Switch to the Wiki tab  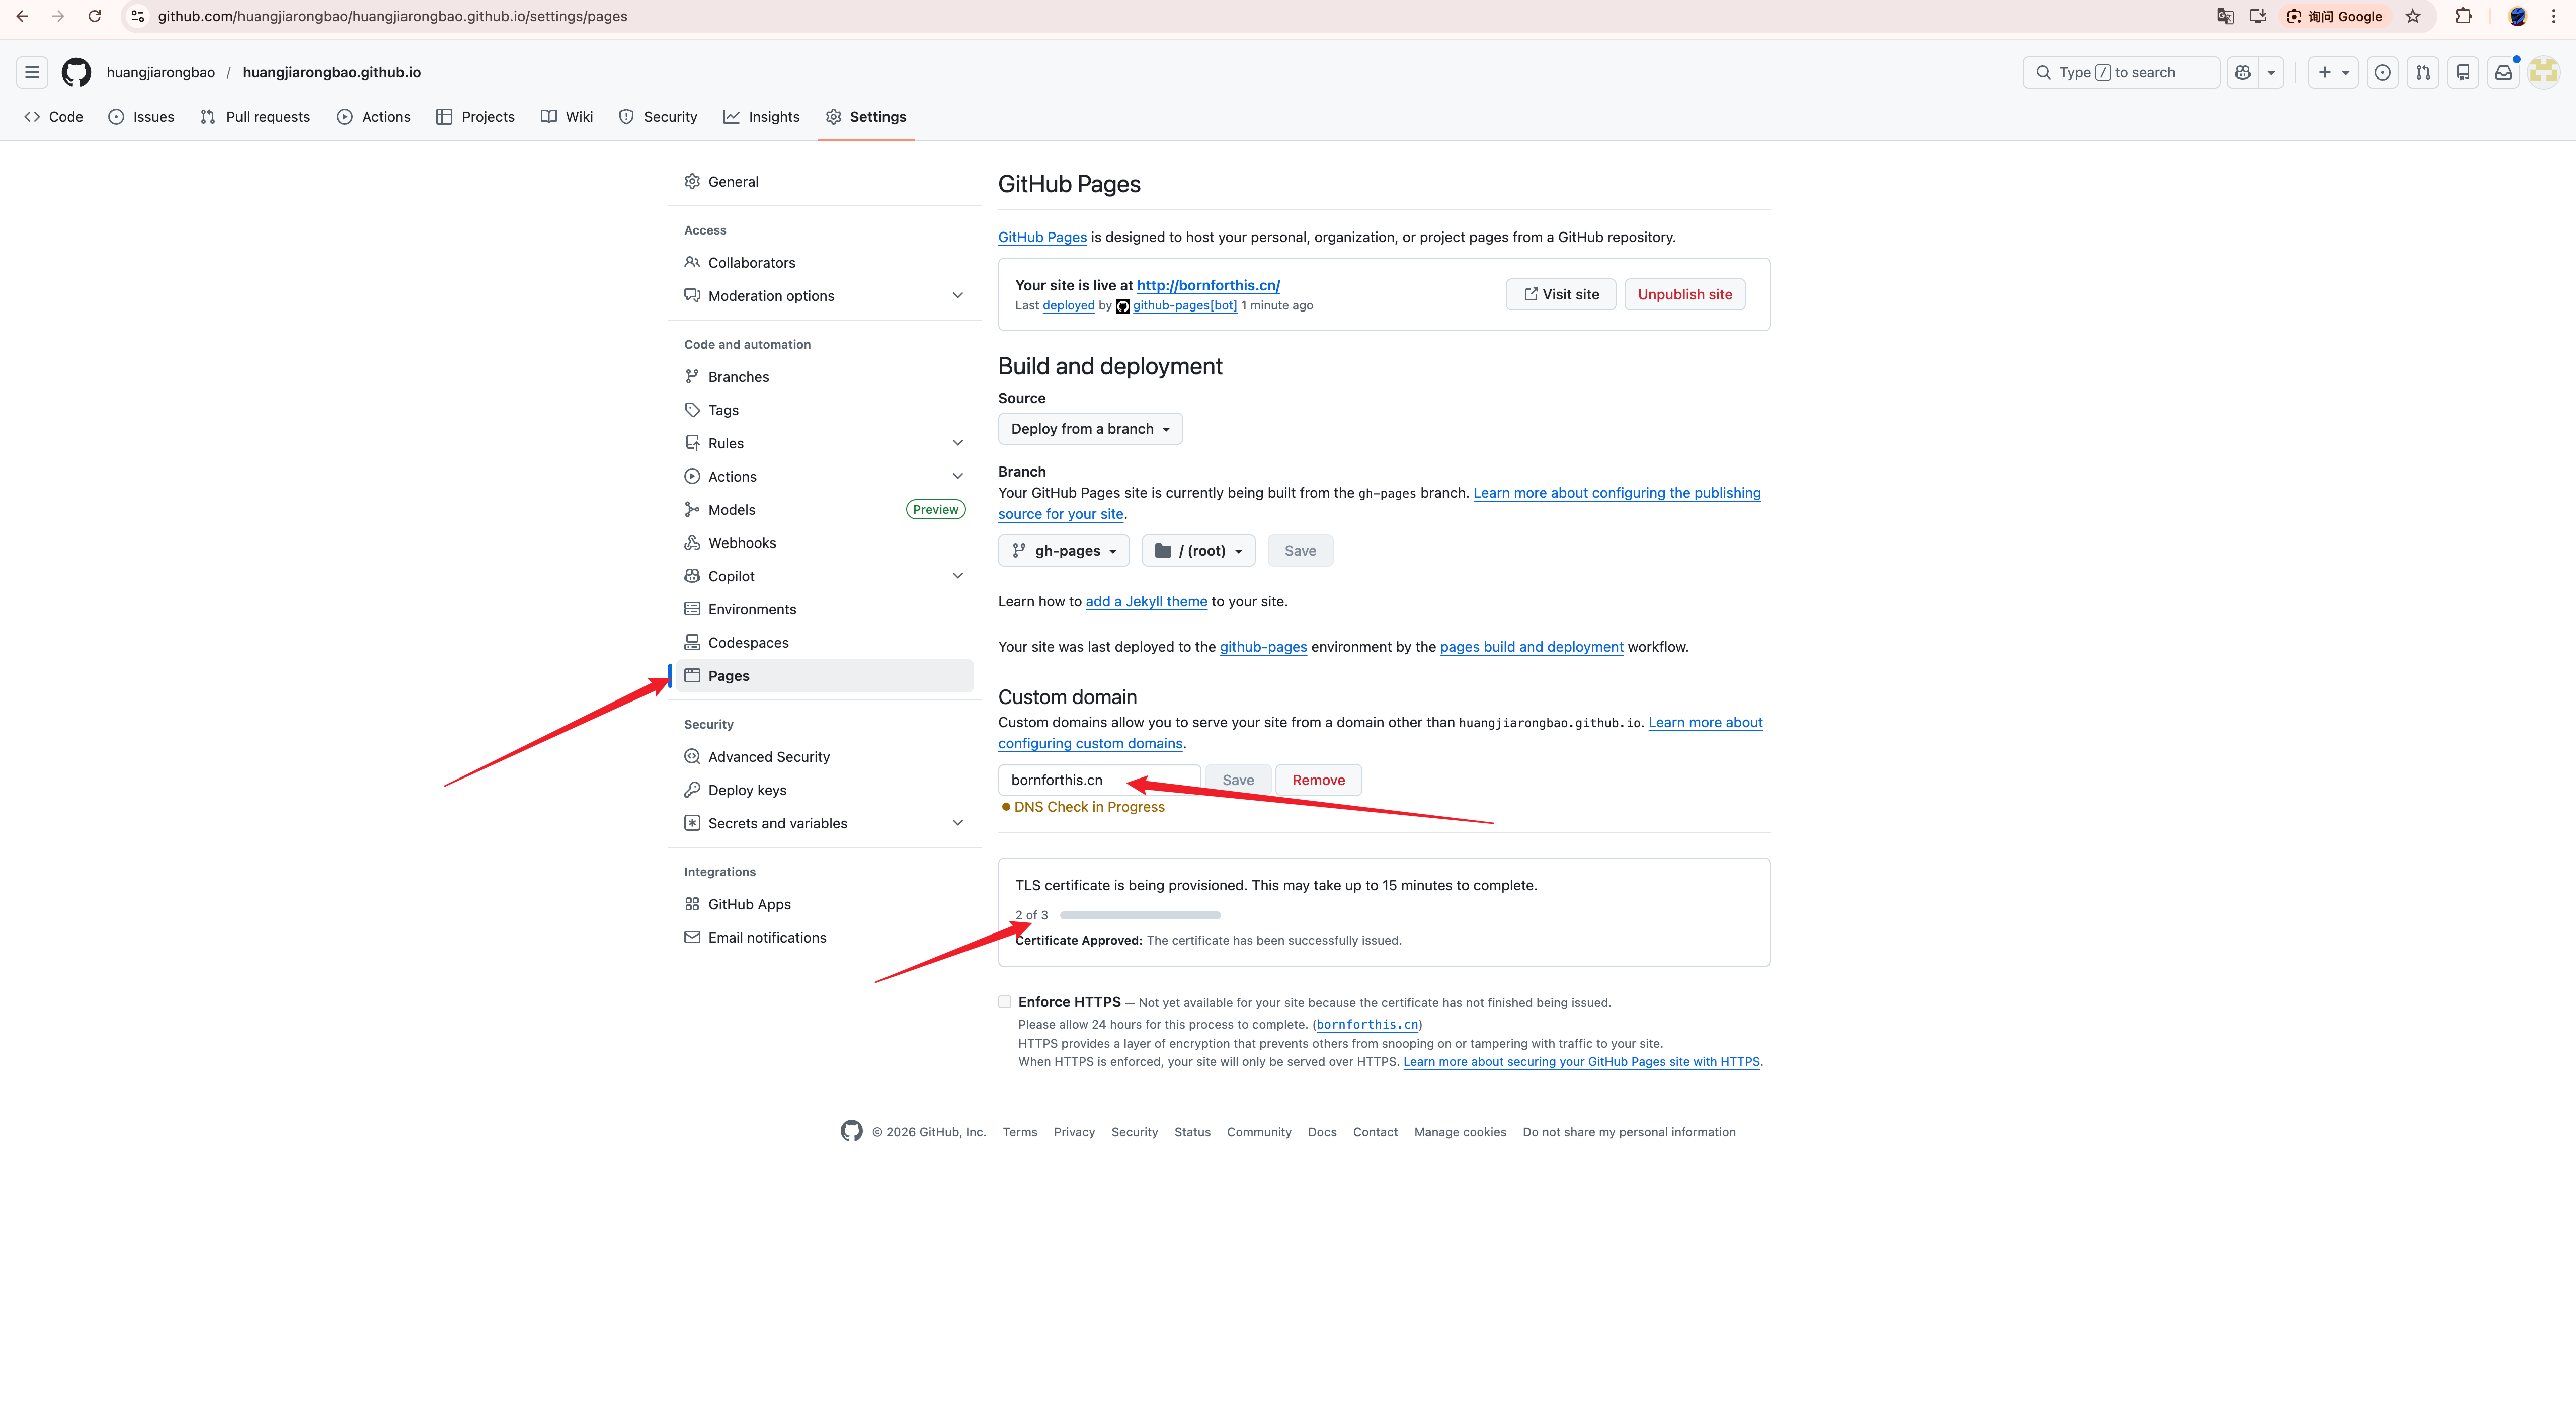click(567, 117)
